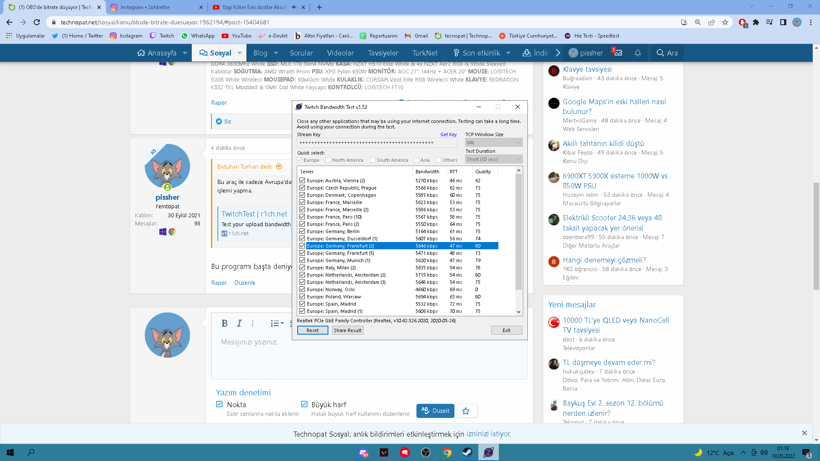This screenshot has width=820, height=461.
Task: Click the Bold formatting icon in editor
Action: pos(224,324)
